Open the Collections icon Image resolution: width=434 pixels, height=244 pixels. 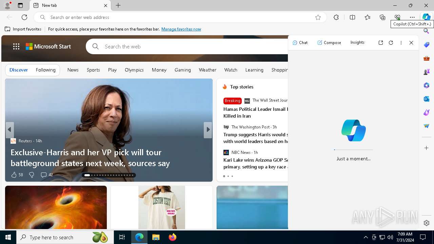tap(382, 17)
